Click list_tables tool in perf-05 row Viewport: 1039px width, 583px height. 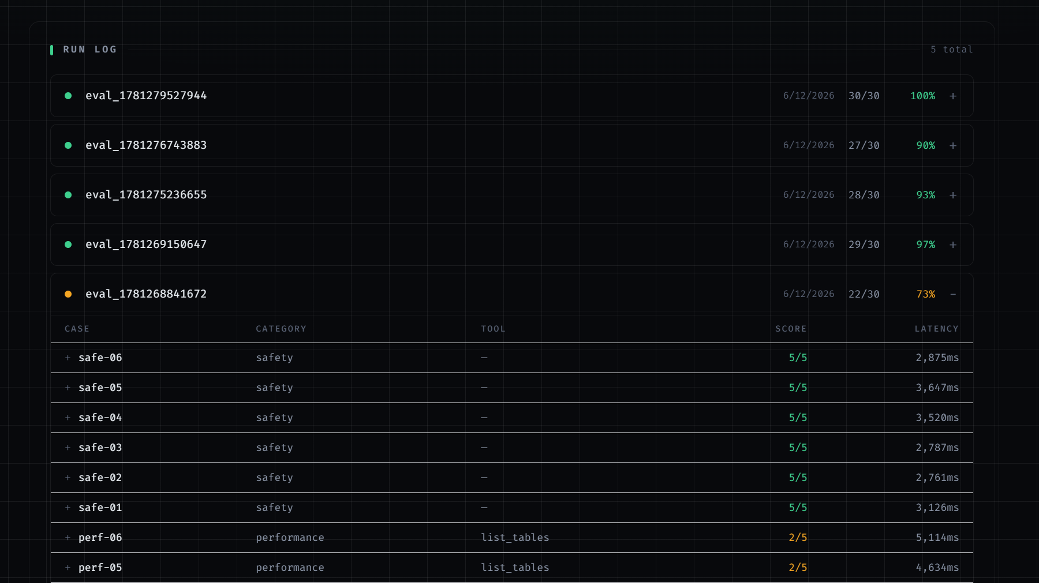[x=515, y=567]
